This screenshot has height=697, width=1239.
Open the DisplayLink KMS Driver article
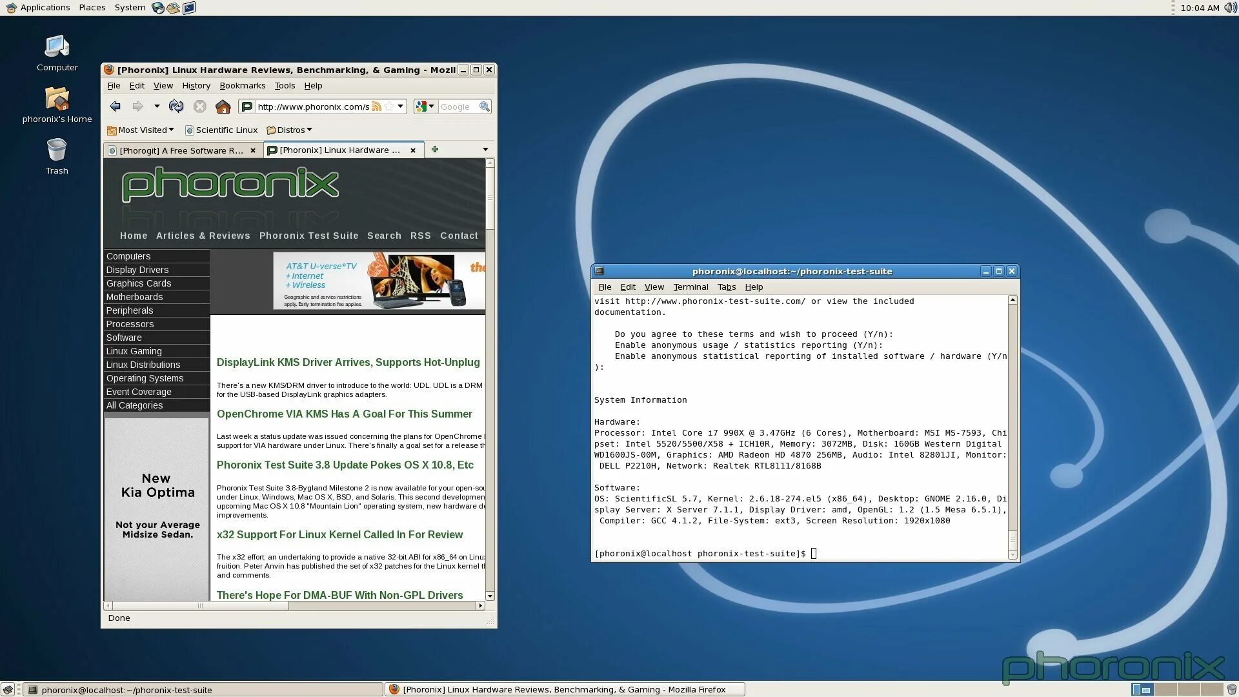(348, 363)
